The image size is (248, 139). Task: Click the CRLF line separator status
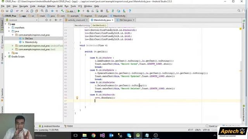198,130
